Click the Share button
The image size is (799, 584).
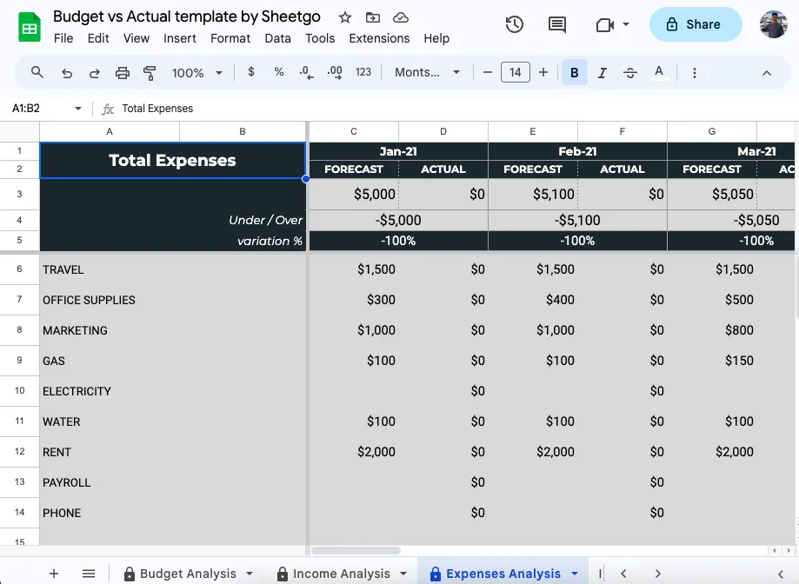[x=696, y=24]
